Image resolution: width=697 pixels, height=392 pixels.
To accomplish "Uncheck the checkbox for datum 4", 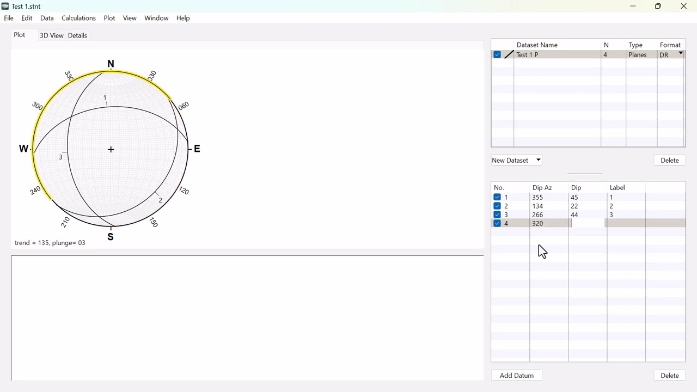I will coord(497,224).
